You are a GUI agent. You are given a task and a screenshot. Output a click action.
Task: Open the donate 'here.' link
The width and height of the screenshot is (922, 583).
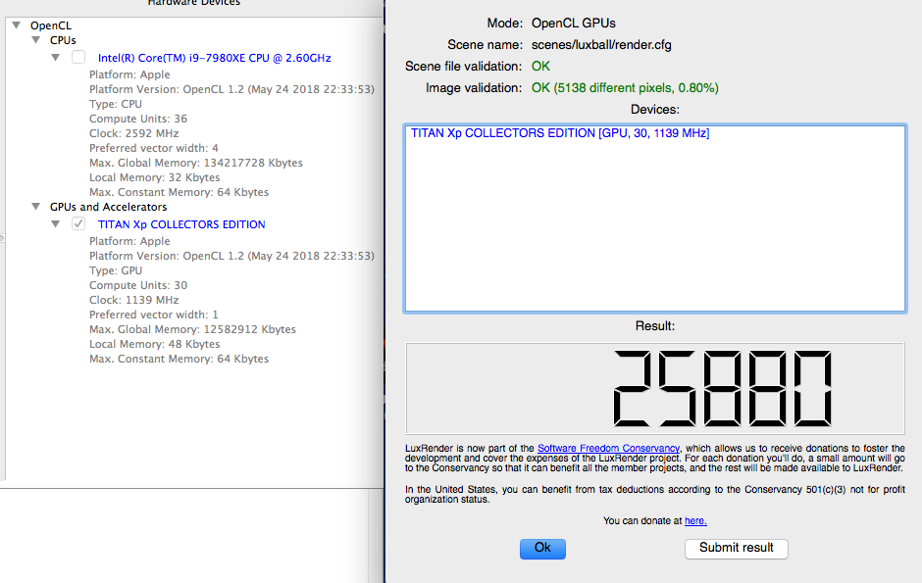tap(695, 520)
